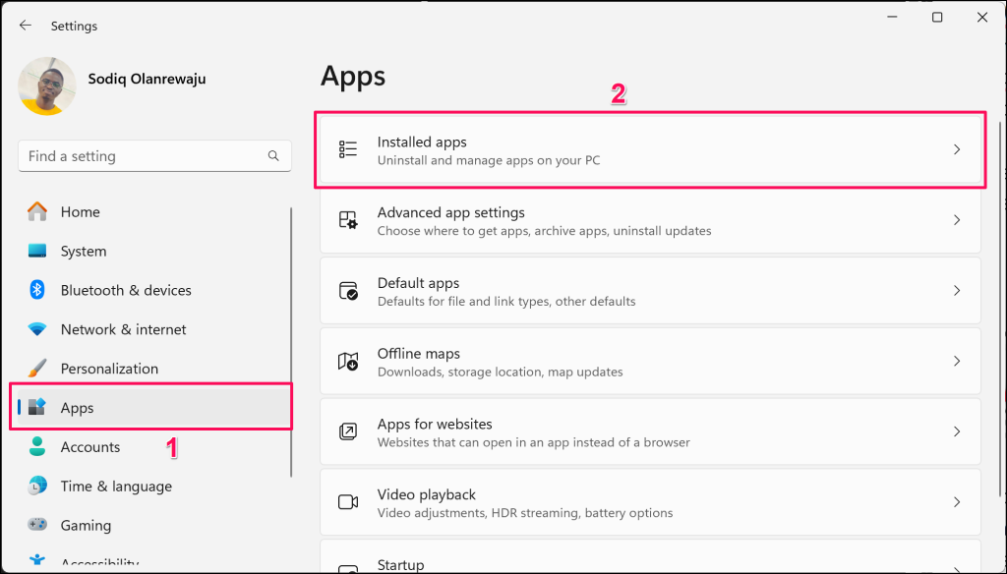Click the search magnifier icon
Image resolution: width=1007 pixels, height=574 pixels.
pyautogui.click(x=273, y=156)
